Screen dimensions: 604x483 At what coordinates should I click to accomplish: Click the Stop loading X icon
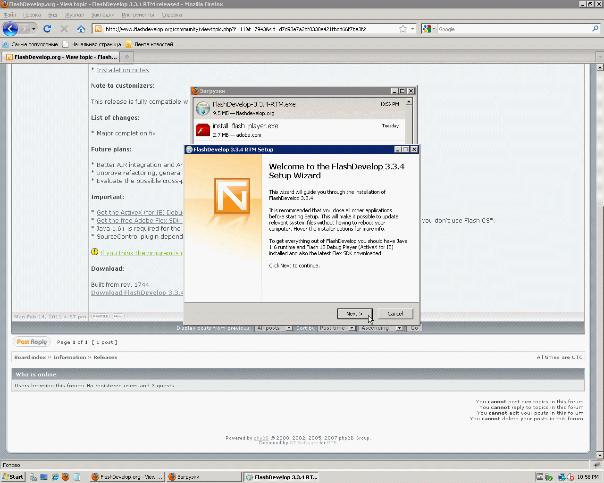click(x=64, y=29)
